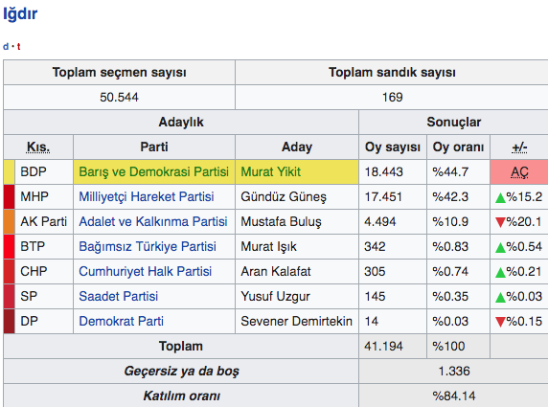Select the ballot box count '169'
The width and height of the screenshot is (548, 407).
(x=392, y=97)
